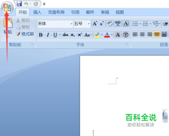The height and width of the screenshot is (136, 169).
Task: Switch to the 开始 tab
Action: pos(23,12)
